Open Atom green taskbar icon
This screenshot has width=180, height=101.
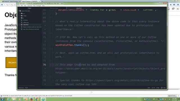[43, 99]
